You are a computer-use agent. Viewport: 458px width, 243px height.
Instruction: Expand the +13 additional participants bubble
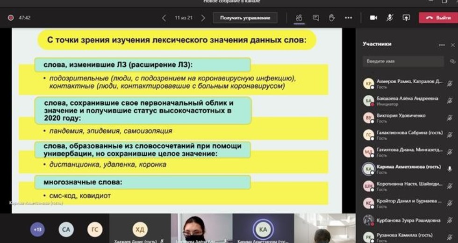pos(37,229)
